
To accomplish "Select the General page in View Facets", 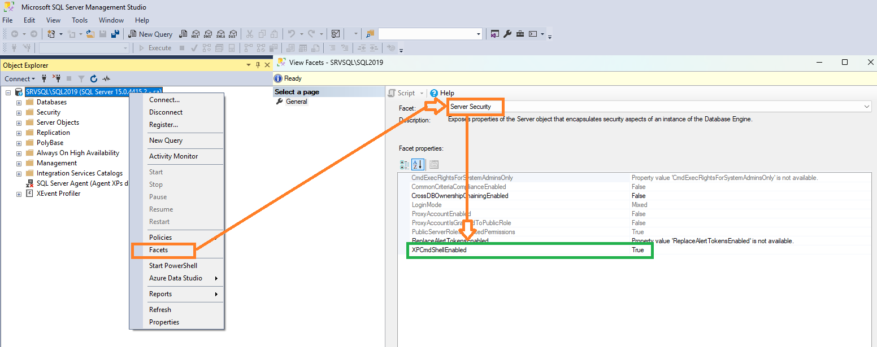I will point(296,102).
